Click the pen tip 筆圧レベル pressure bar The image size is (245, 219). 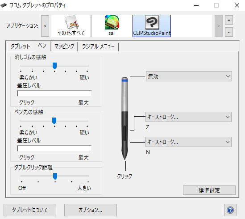54,148
